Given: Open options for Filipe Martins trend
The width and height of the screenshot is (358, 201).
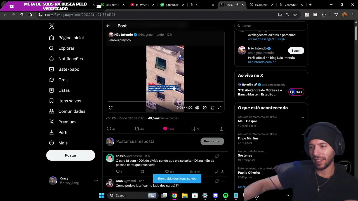Looking at the screenshot, I should [x=302, y=135].
